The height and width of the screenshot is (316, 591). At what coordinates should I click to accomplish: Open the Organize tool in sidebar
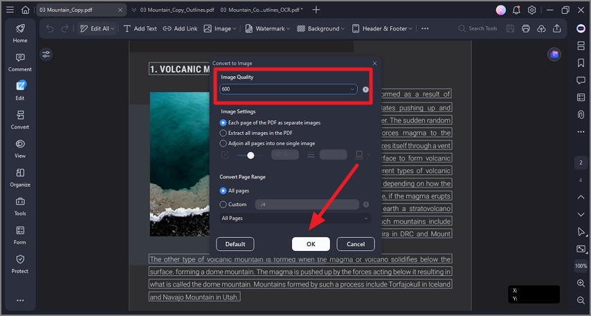(20, 178)
